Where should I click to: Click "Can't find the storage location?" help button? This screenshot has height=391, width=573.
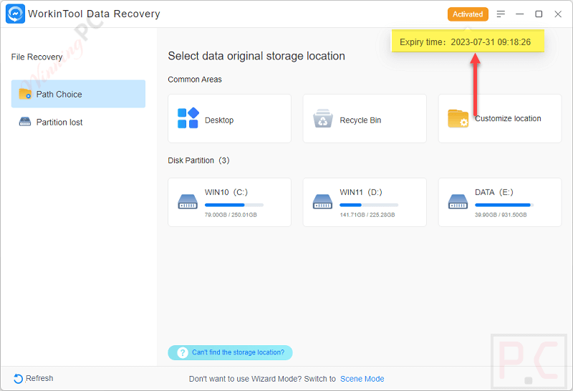click(x=230, y=352)
